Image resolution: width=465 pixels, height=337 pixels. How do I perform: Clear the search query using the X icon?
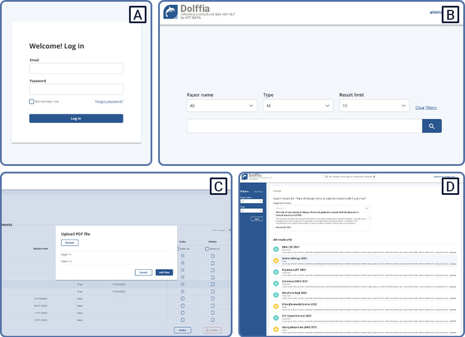(374, 176)
